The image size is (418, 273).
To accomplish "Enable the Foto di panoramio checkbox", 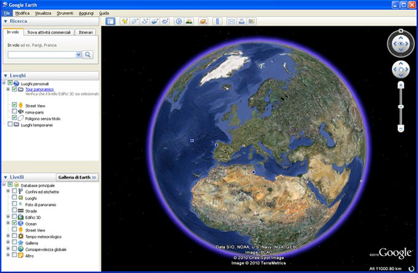I will click(15, 204).
